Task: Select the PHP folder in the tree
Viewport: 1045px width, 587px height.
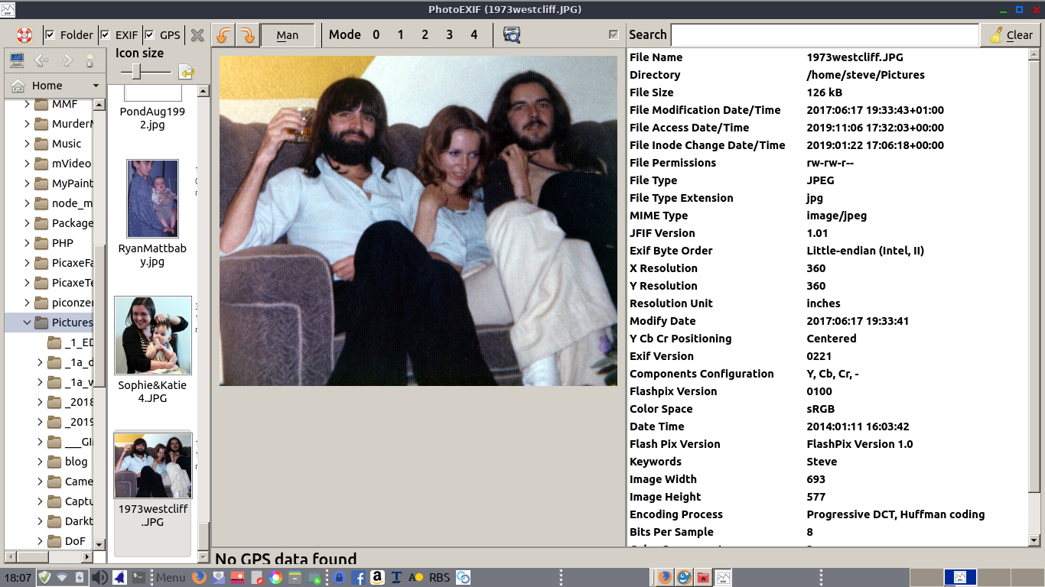Action: (x=63, y=243)
